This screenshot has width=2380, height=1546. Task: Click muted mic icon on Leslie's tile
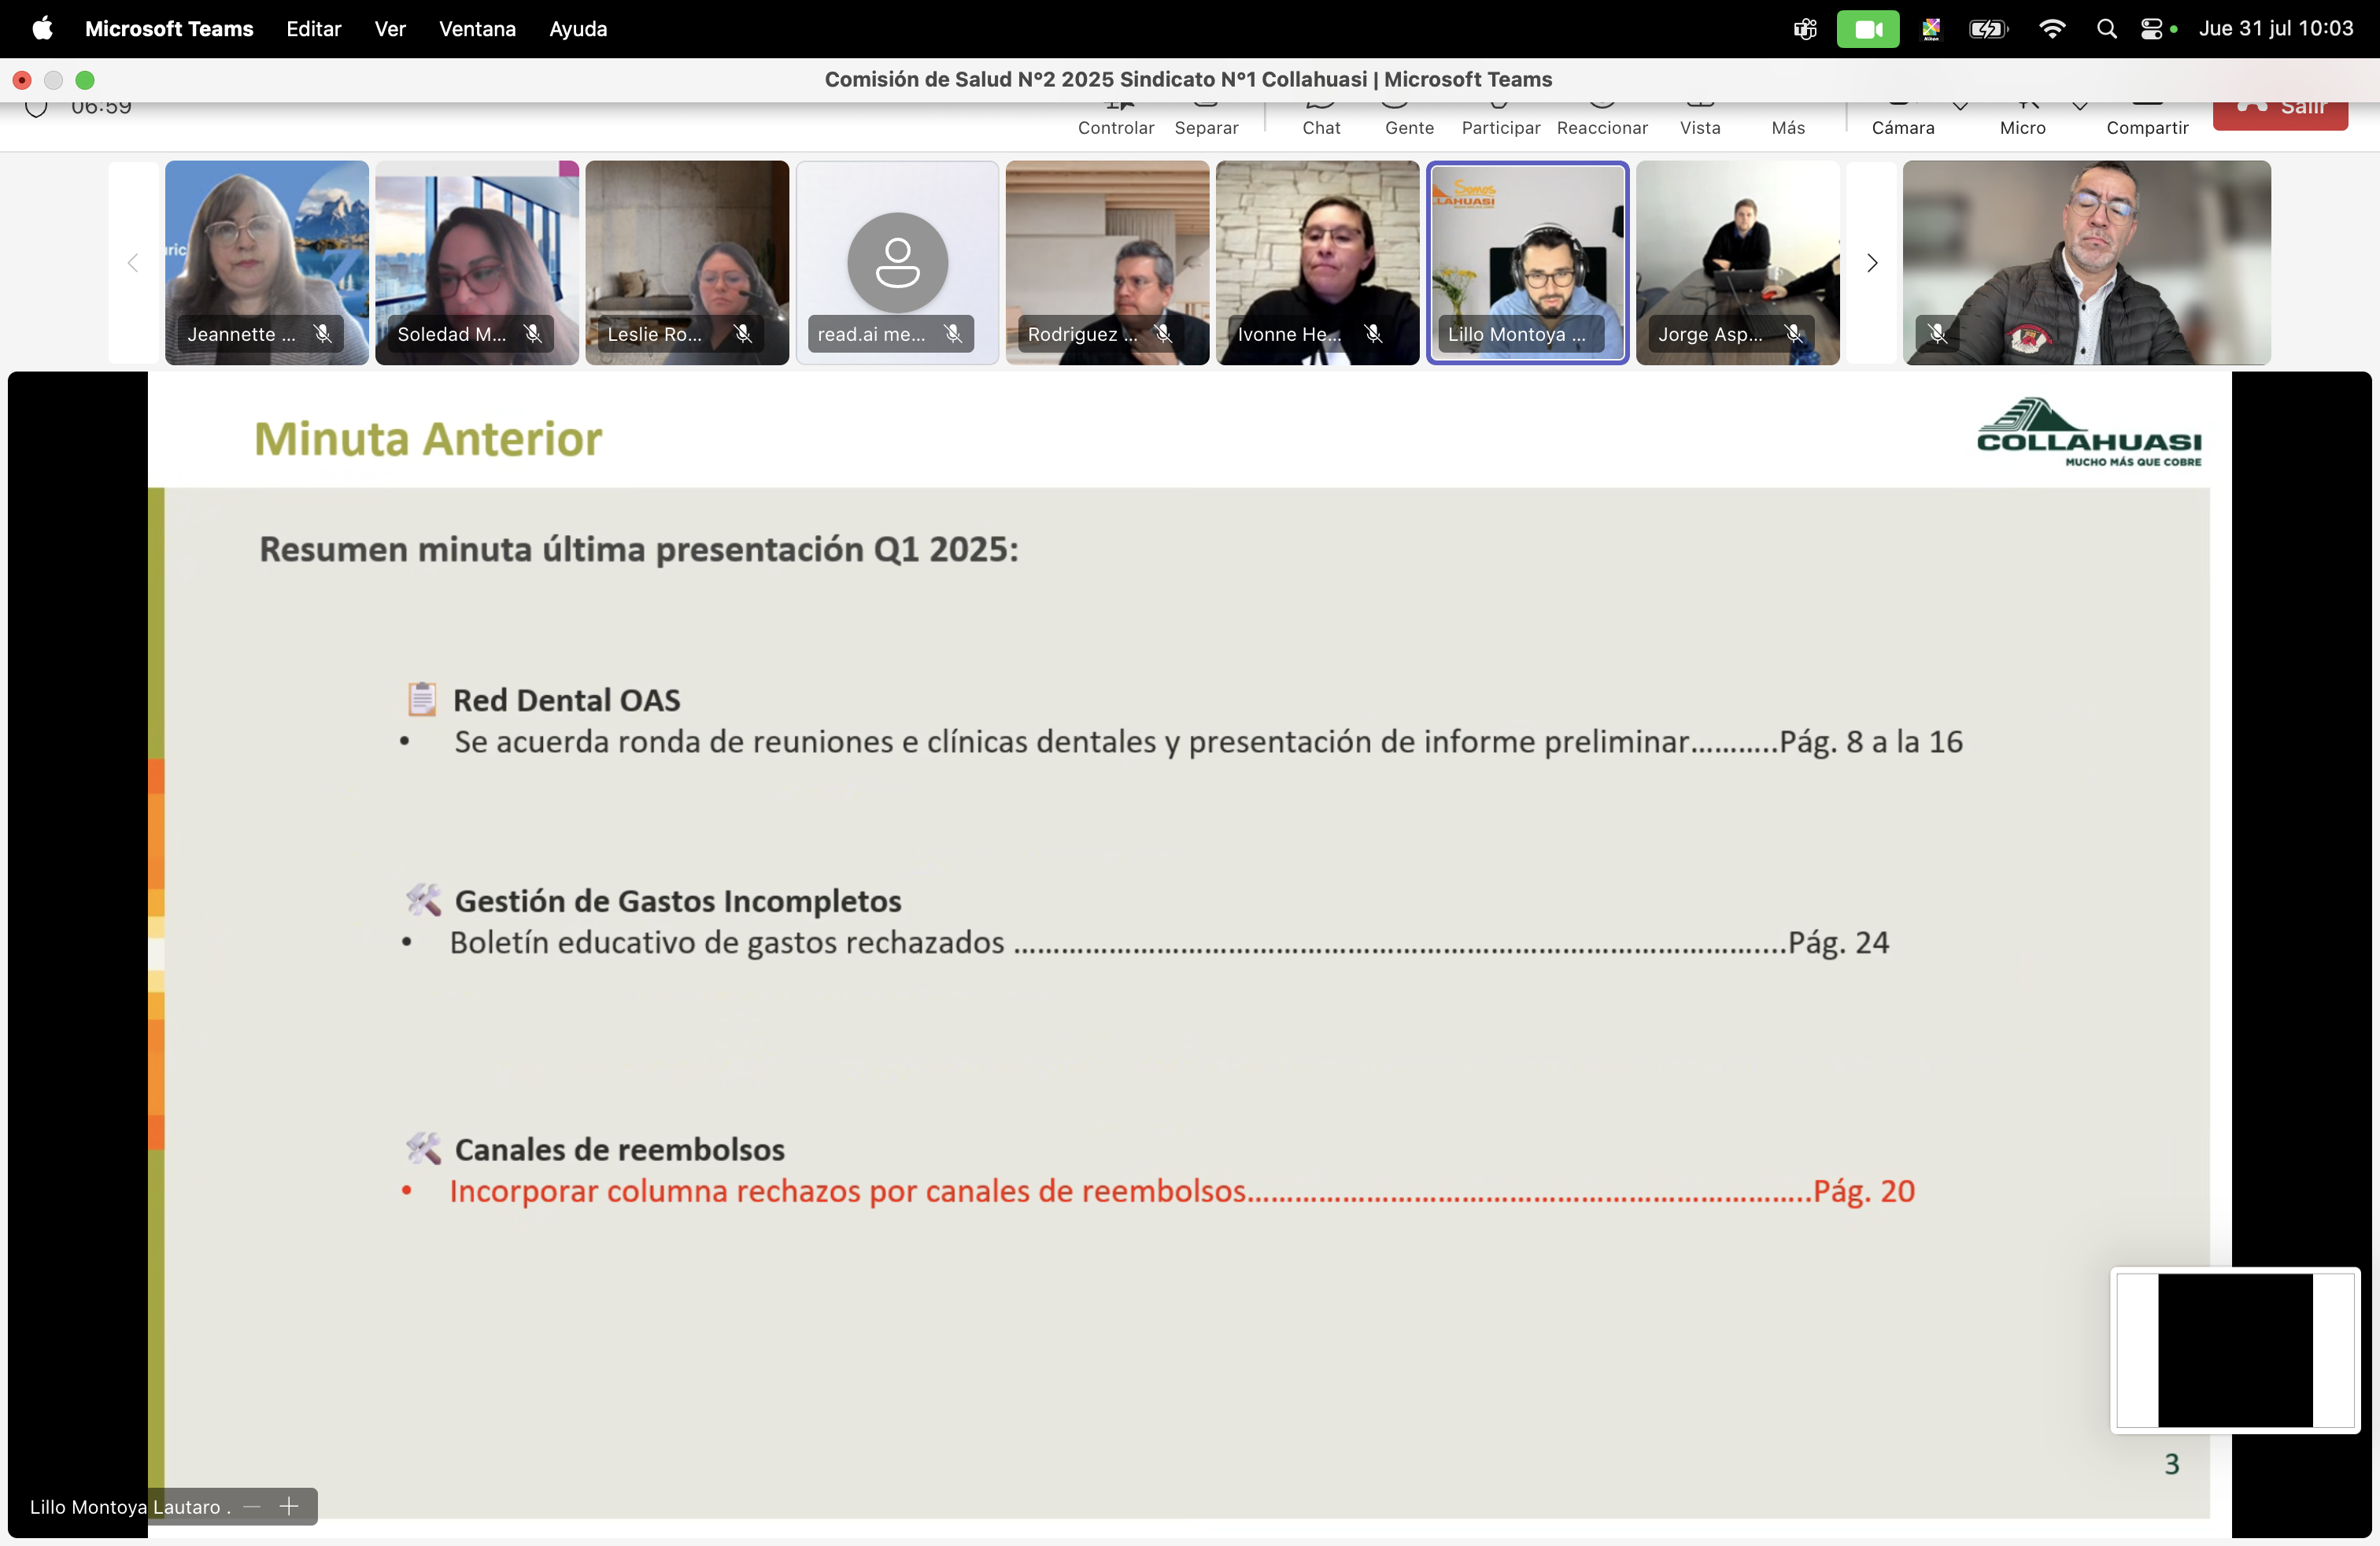[743, 334]
